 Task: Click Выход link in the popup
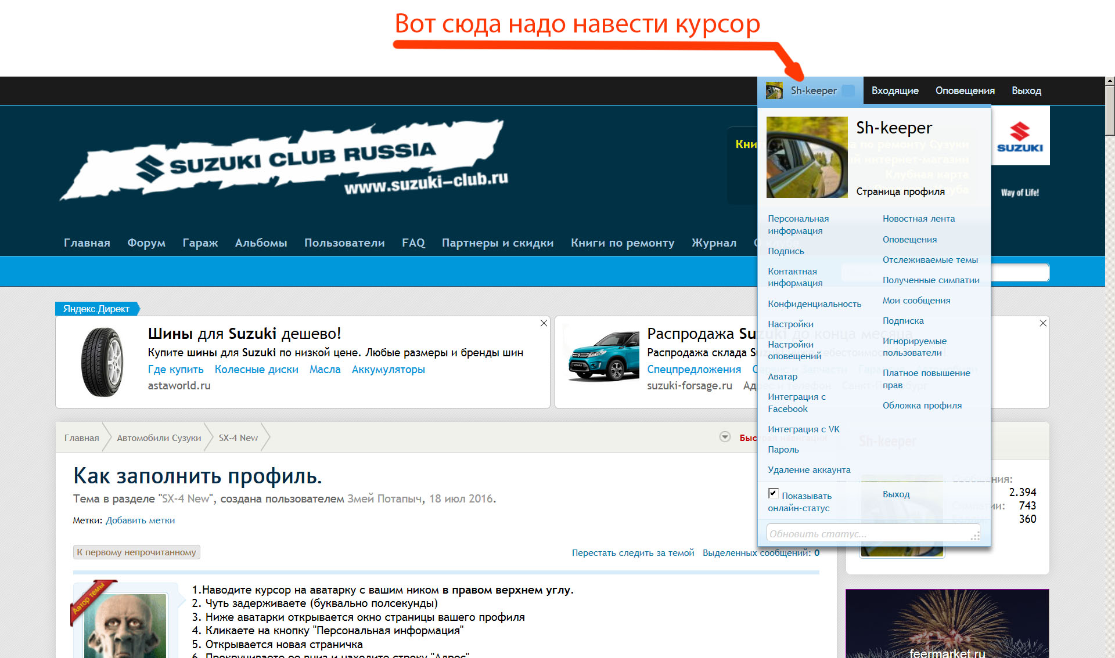tap(896, 494)
